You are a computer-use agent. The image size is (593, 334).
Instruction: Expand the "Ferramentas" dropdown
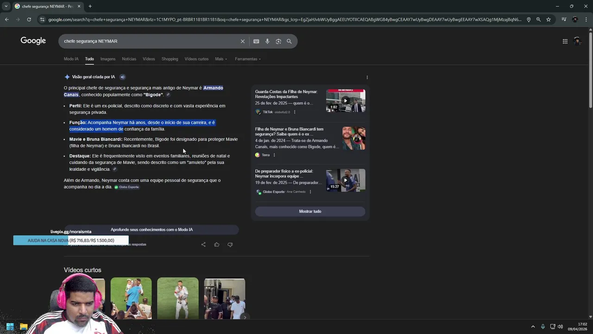[248, 59]
